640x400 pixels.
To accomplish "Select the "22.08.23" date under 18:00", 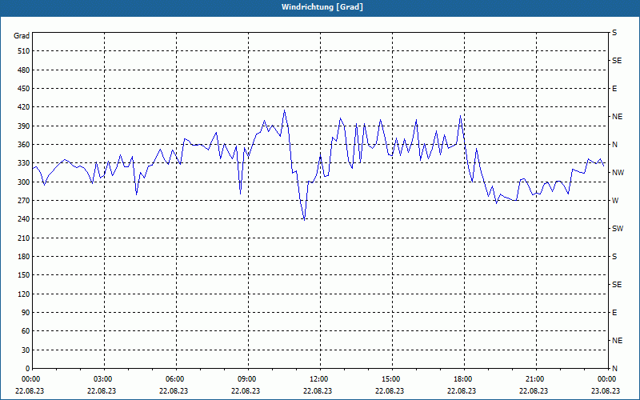I will tap(462, 390).
